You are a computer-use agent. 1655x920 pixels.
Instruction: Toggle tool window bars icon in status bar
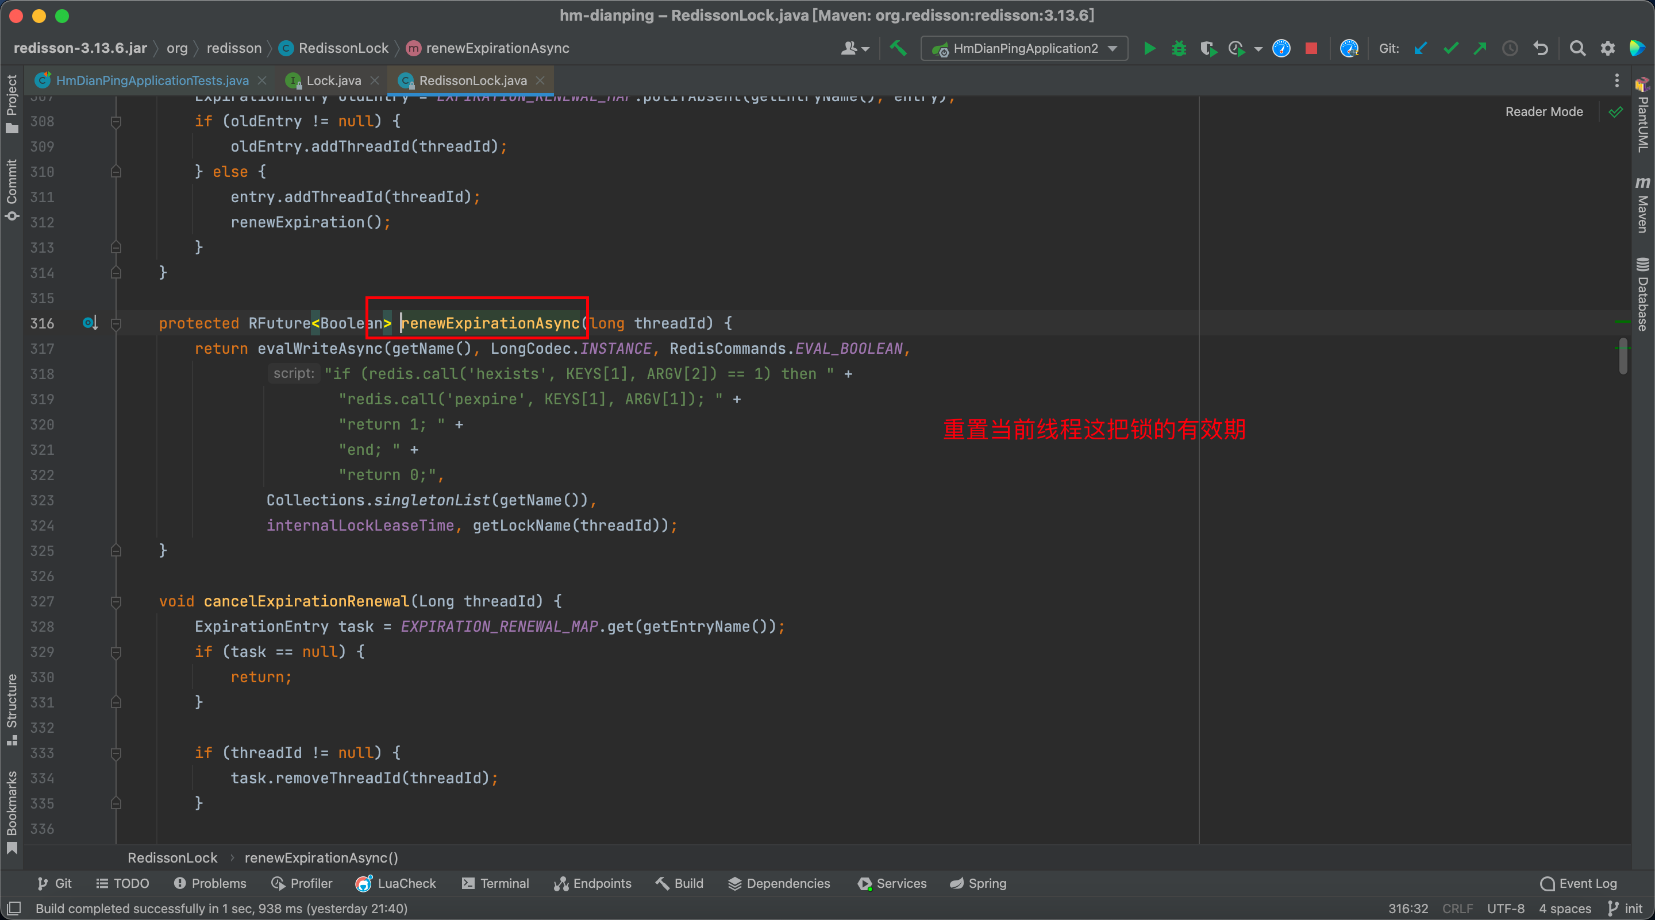13,908
